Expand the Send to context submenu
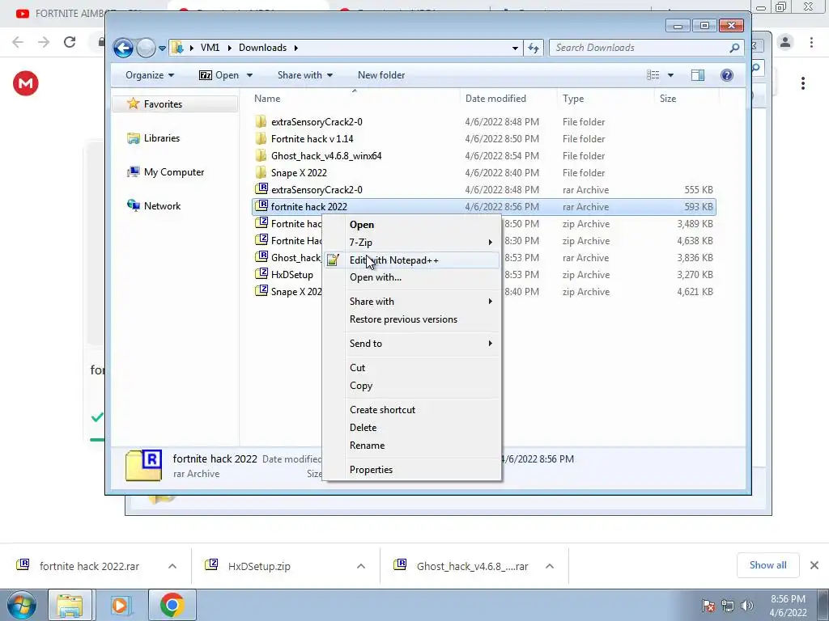Viewport: 829px width, 621px height. coord(412,344)
